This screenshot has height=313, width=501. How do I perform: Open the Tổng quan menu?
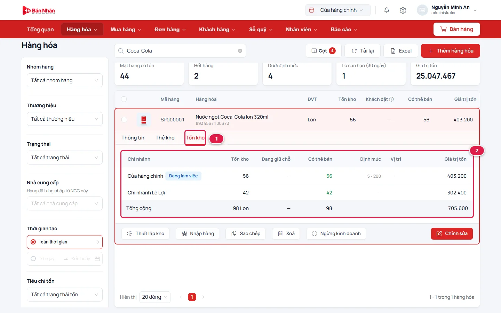[x=40, y=30]
